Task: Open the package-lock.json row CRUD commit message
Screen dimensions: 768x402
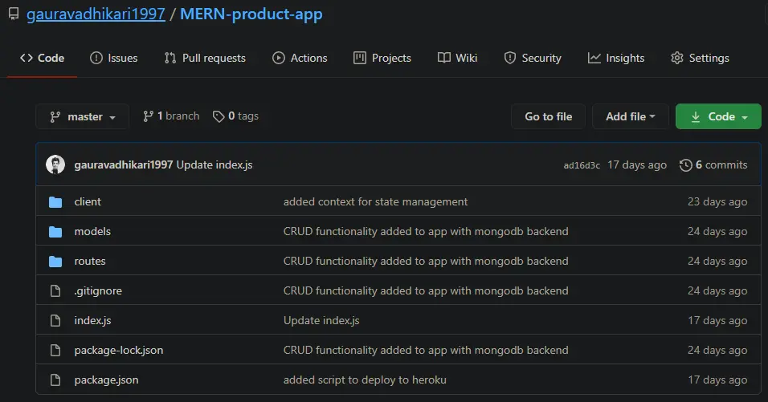Action: [x=426, y=350]
